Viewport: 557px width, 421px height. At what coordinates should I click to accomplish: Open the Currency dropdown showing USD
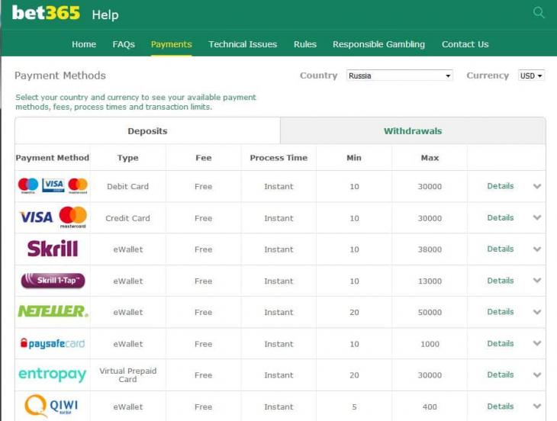pos(531,76)
